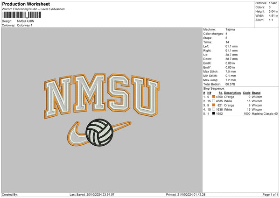Click the Width value '4.81 in'
Viewport: 280px width, 198px height.
[x=273, y=16]
